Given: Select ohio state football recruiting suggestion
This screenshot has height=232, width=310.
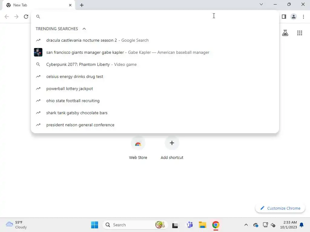Looking at the screenshot, I should point(155,101).
